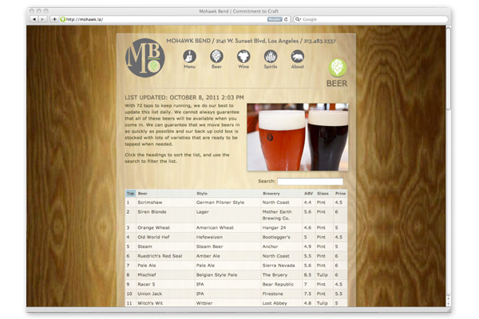Select Racer 5 in the beer list
This screenshot has height=319, width=479.
146,285
